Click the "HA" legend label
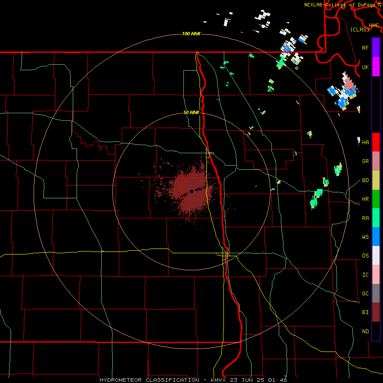The width and height of the screenshot is (383, 383). (x=365, y=143)
